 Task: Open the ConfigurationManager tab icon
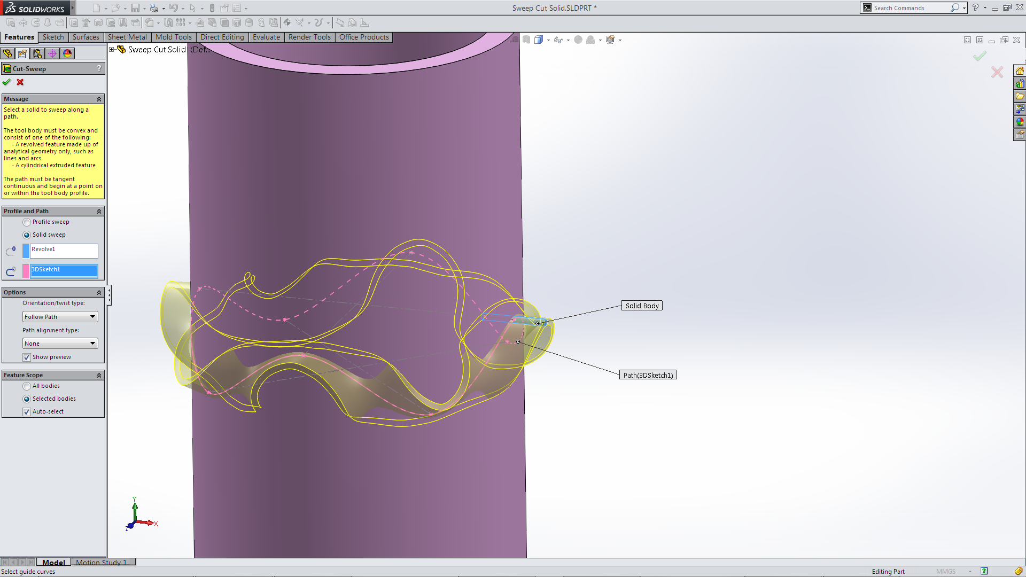(37, 53)
